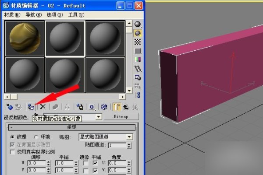Select the 环境 radio button
This screenshot has width=263, height=175.
tap(36, 137)
